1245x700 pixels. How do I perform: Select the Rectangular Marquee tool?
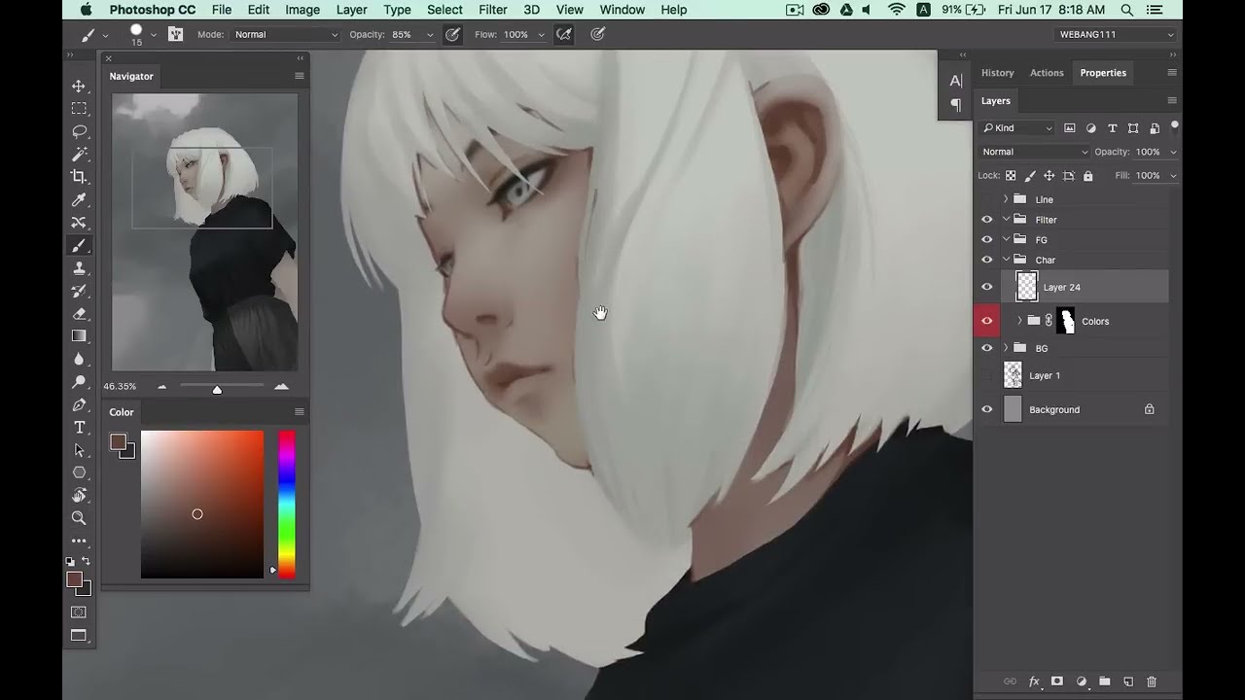pos(79,109)
